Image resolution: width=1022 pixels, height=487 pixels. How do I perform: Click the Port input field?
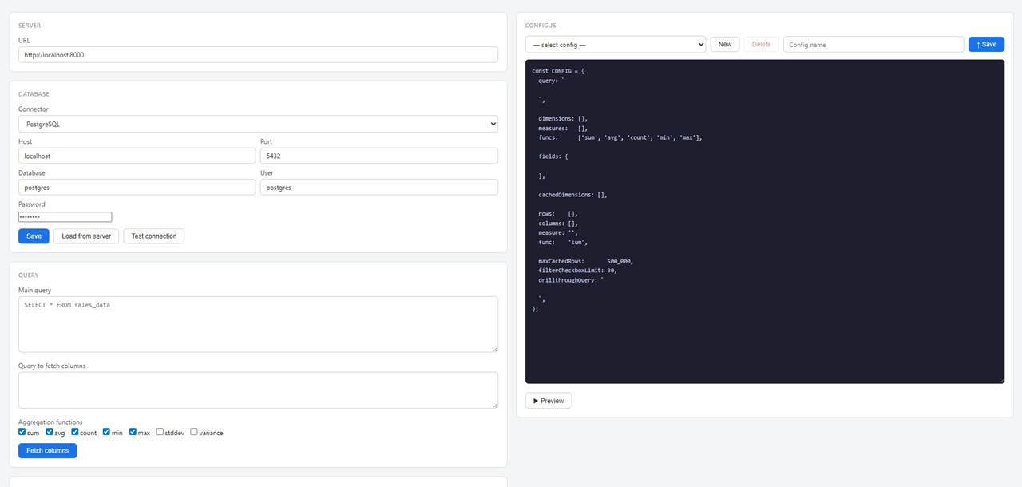(x=379, y=156)
